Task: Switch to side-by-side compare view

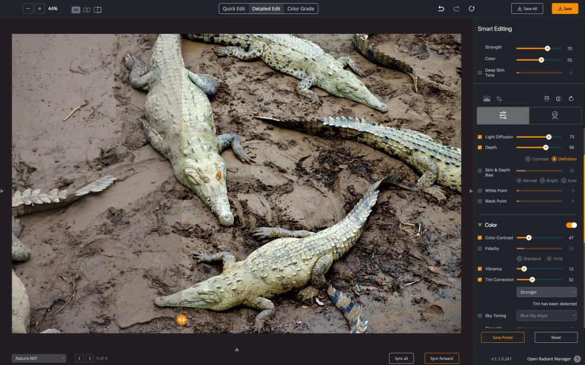Action: click(x=87, y=10)
